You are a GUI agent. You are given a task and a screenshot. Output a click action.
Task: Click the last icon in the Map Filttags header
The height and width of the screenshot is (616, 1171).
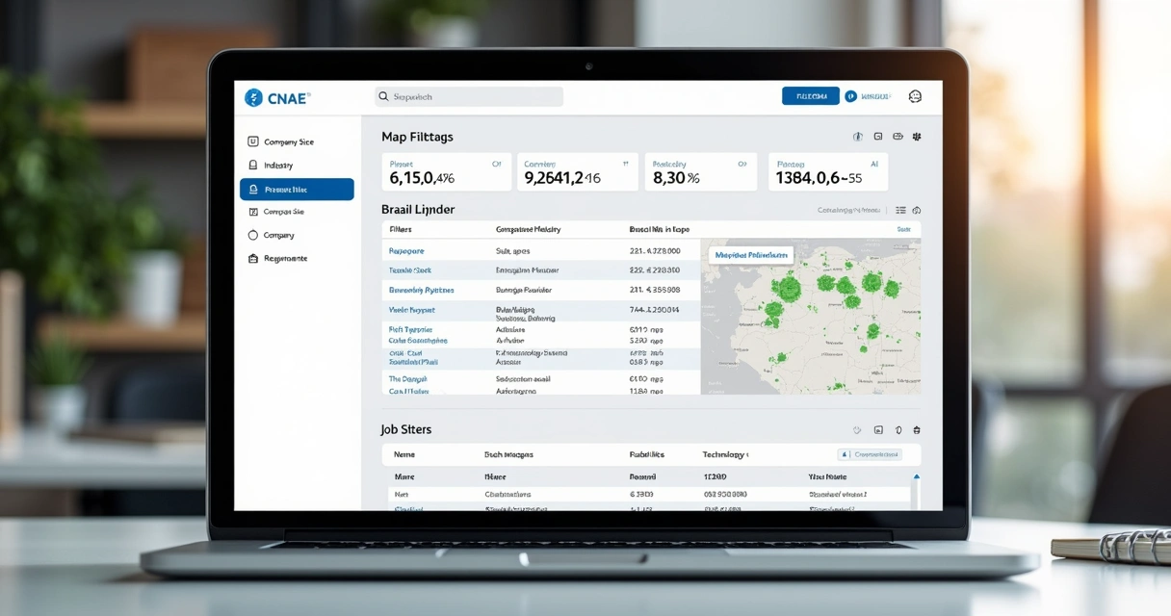(917, 137)
